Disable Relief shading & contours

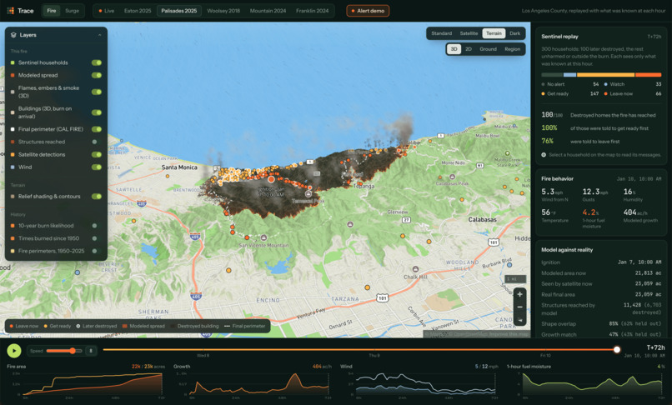point(97,197)
